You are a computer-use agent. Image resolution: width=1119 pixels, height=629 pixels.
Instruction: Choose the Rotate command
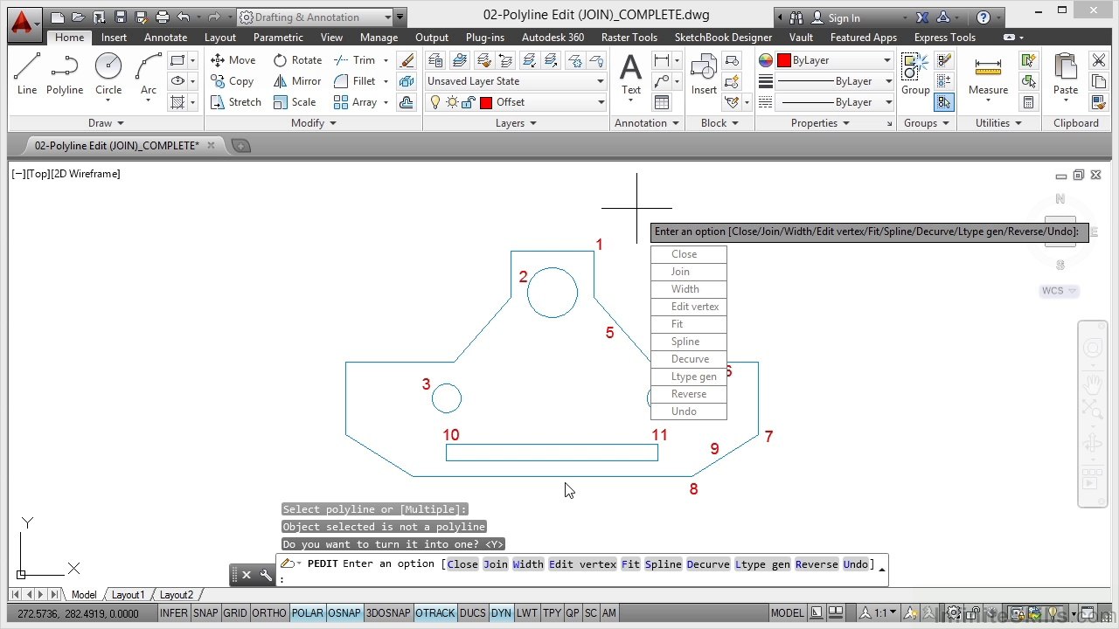pos(297,60)
